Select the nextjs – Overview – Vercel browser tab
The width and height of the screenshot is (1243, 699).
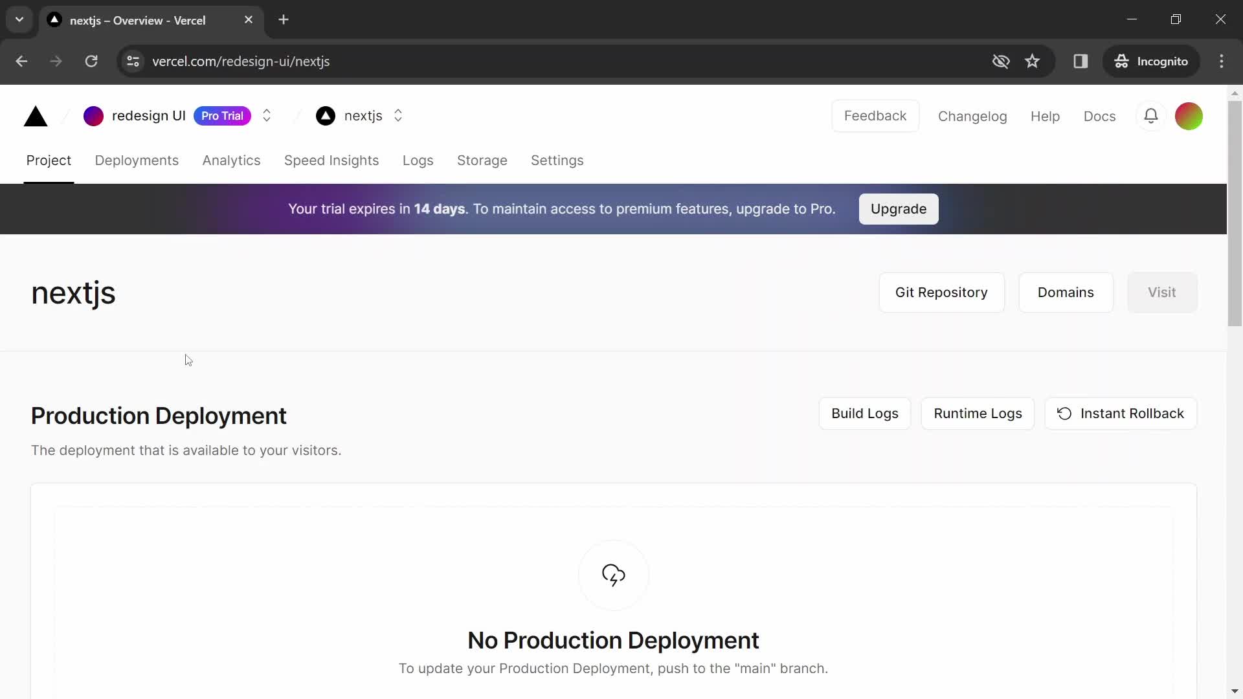(151, 20)
